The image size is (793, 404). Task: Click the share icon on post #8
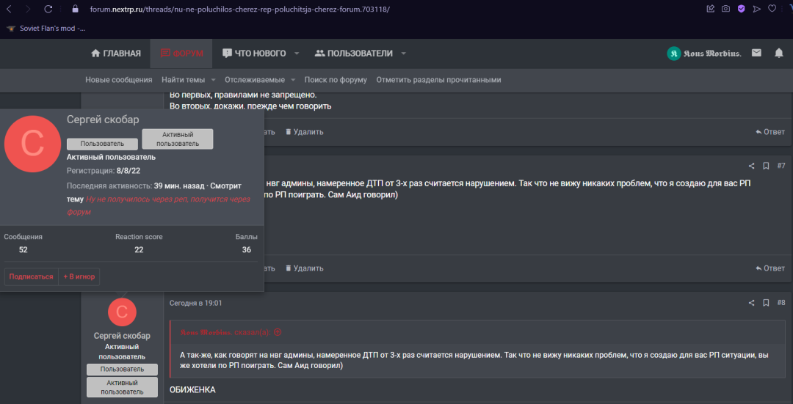(x=751, y=303)
